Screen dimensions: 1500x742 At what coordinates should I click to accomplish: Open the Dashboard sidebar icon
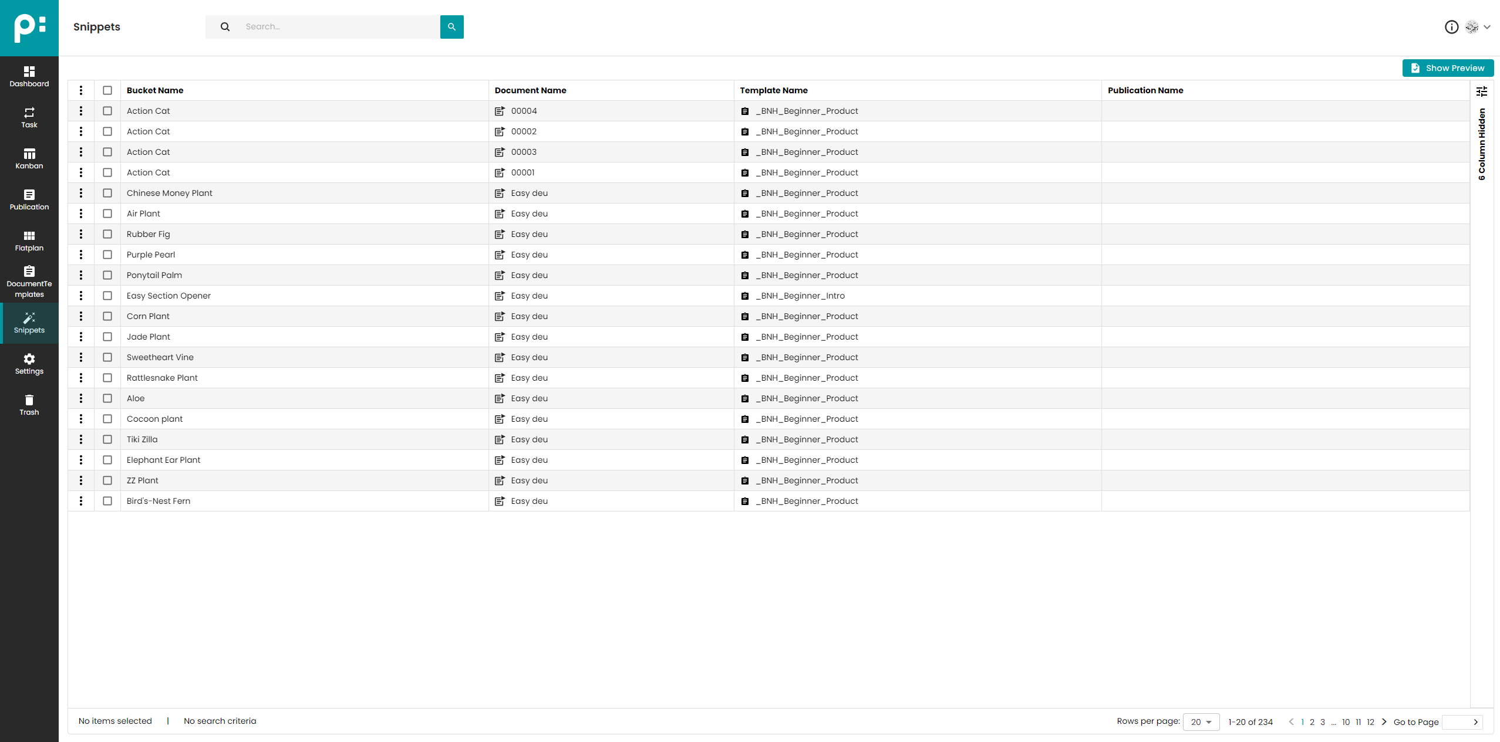click(x=29, y=76)
